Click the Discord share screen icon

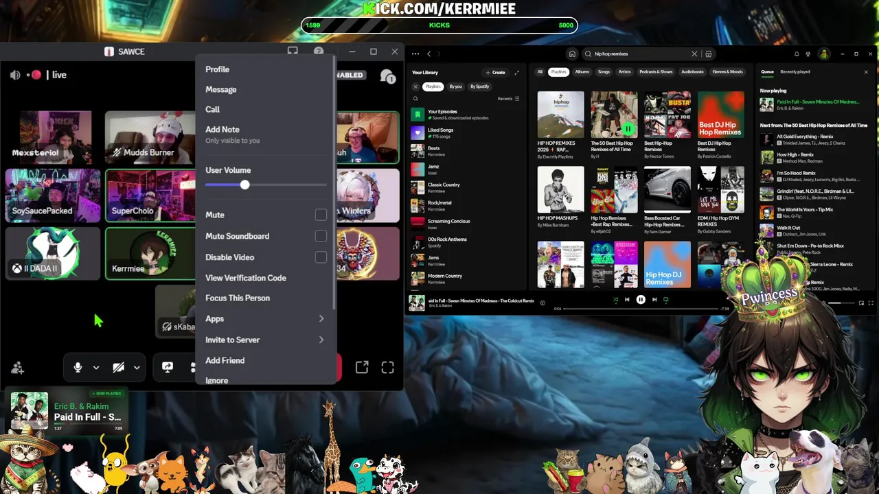[168, 368]
